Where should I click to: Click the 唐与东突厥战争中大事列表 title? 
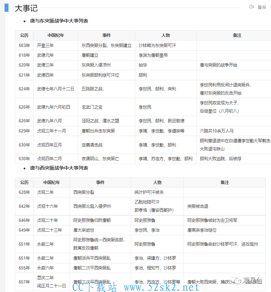pyautogui.click(x=59, y=21)
